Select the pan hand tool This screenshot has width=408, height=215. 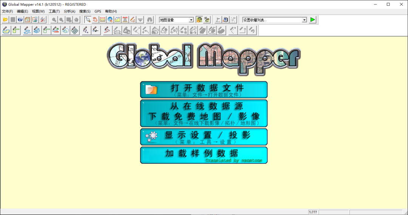pyautogui.click(x=95, y=20)
